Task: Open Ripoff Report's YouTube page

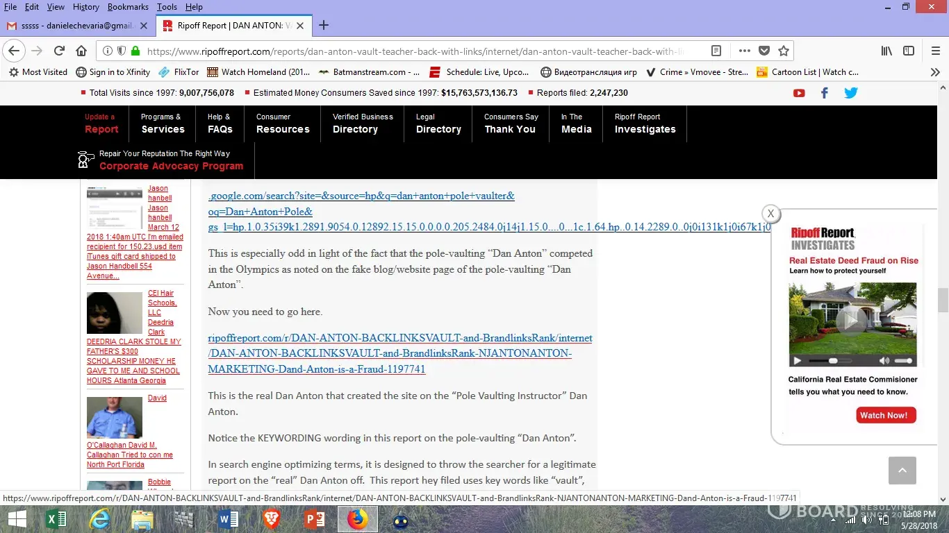Action: (799, 93)
